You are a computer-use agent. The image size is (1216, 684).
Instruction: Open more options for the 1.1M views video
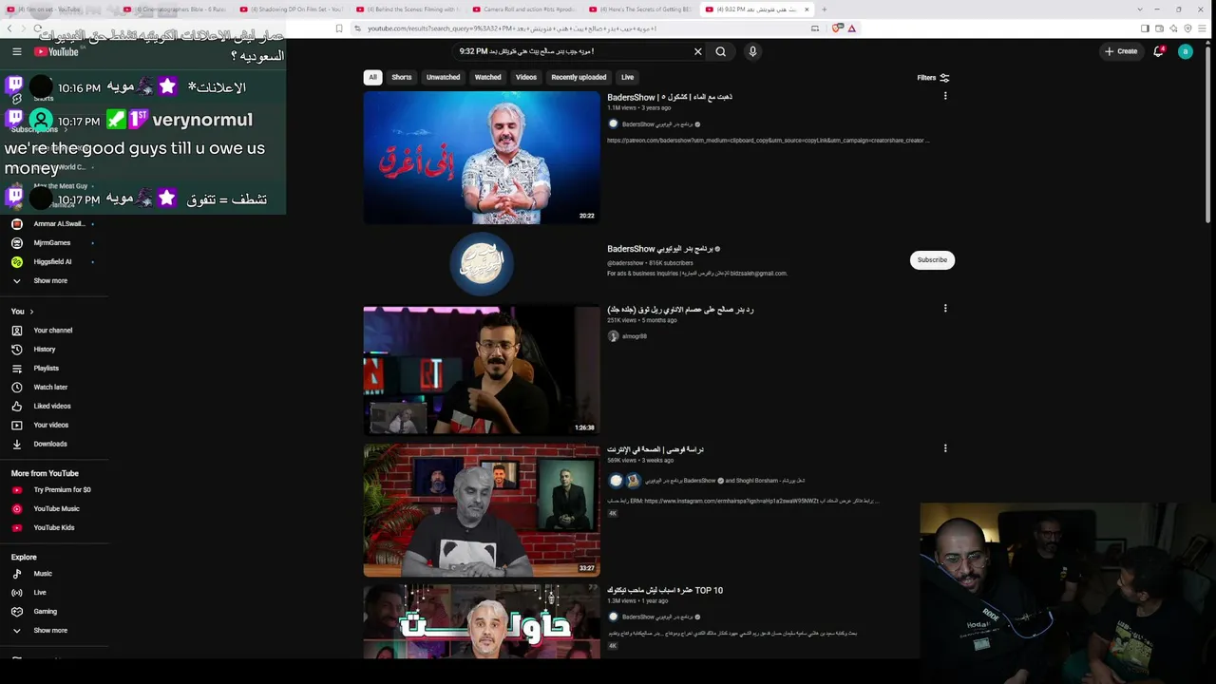click(945, 96)
